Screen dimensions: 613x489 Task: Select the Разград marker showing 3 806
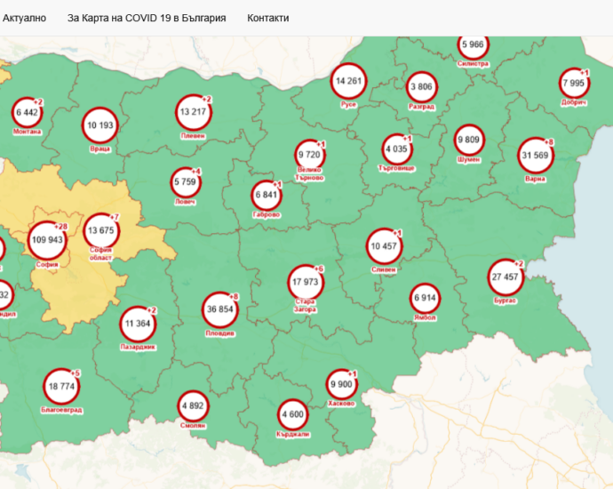coord(421,87)
